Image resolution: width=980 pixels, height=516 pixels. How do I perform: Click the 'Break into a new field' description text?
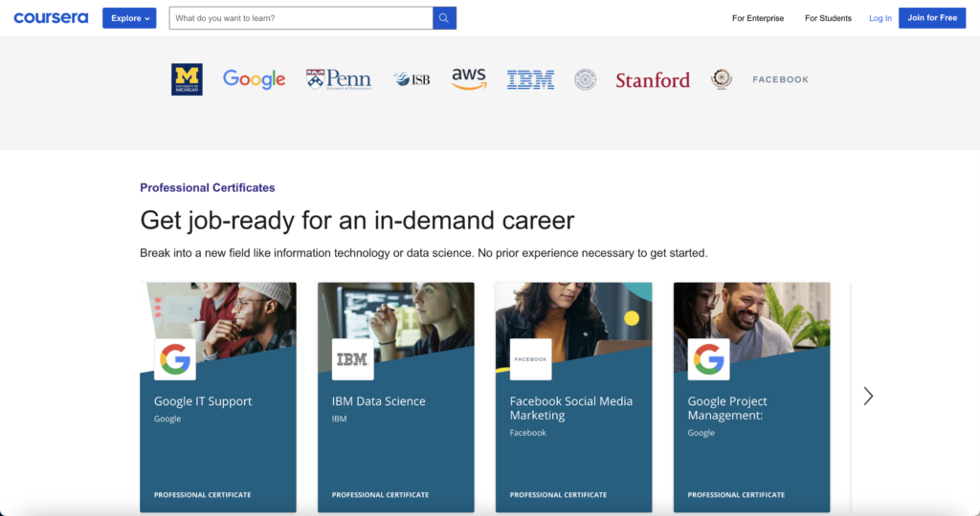click(424, 253)
